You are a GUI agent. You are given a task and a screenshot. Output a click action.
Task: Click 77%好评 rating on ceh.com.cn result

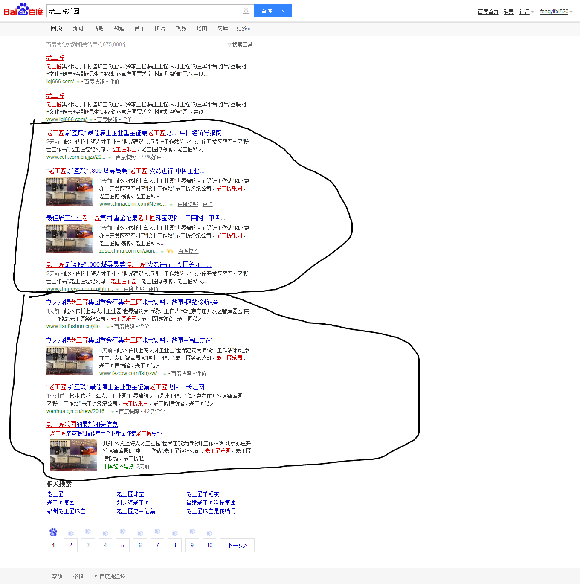[151, 157]
